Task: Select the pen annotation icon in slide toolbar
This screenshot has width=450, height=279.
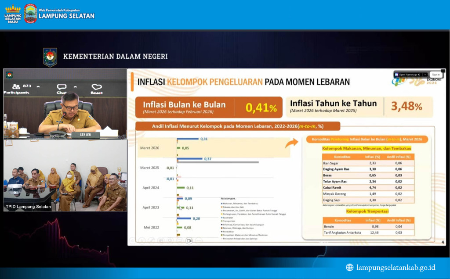Action: click(152, 240)
